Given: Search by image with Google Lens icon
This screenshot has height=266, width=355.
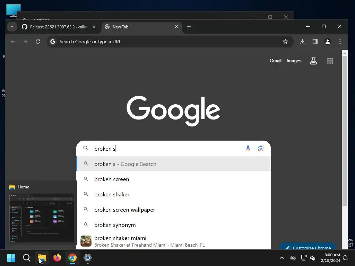Looking at the screenshot, I should pyautogui.click(x=261, y=149).
